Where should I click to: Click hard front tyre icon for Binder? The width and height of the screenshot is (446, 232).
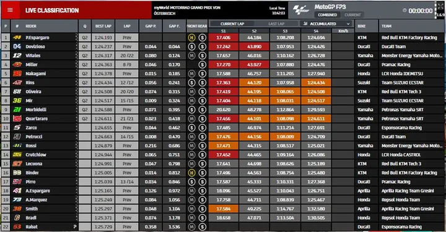pos(191,173)
